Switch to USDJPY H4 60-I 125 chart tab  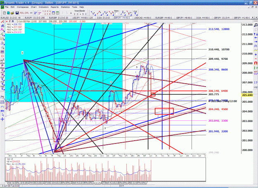(x=83, y=18)
